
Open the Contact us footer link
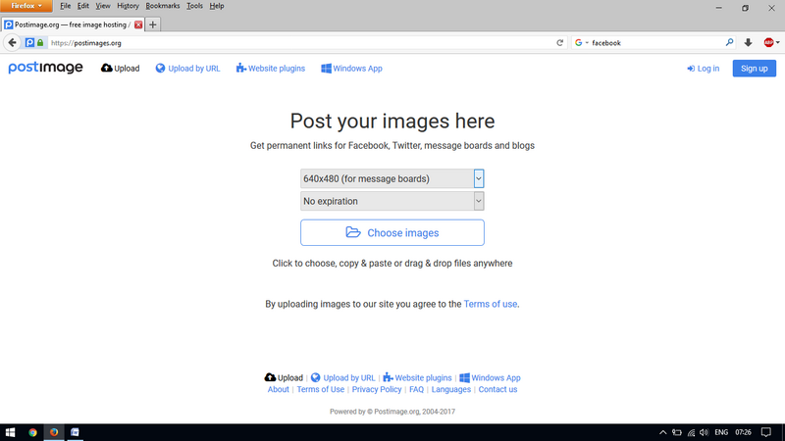click(497, 389)
